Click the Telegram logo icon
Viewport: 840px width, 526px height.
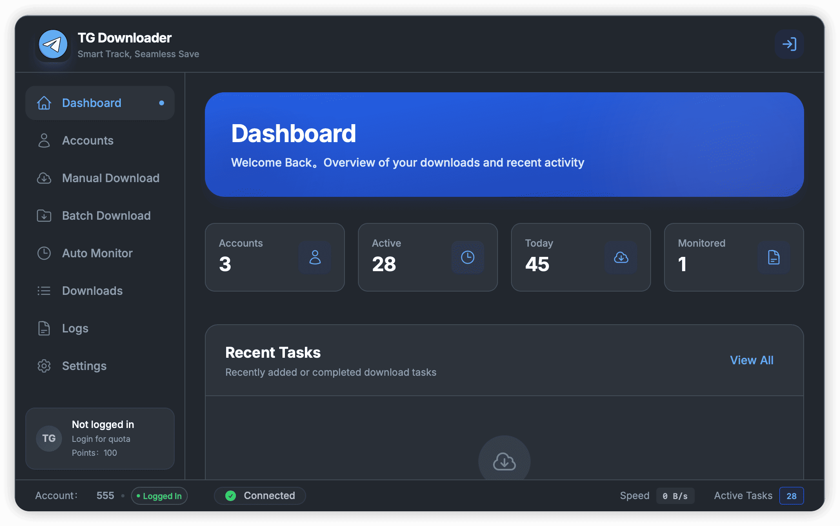(53, 44)
